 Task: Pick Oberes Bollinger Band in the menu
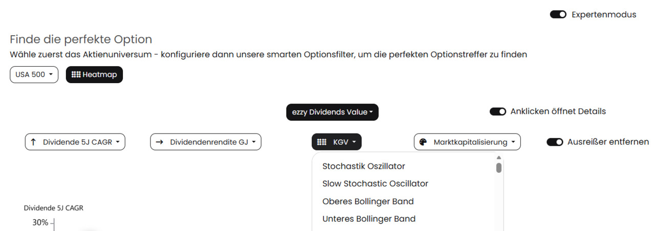point(368,201)
